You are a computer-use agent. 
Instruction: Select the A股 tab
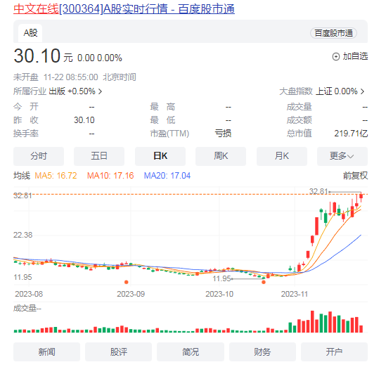pos(30,33)
